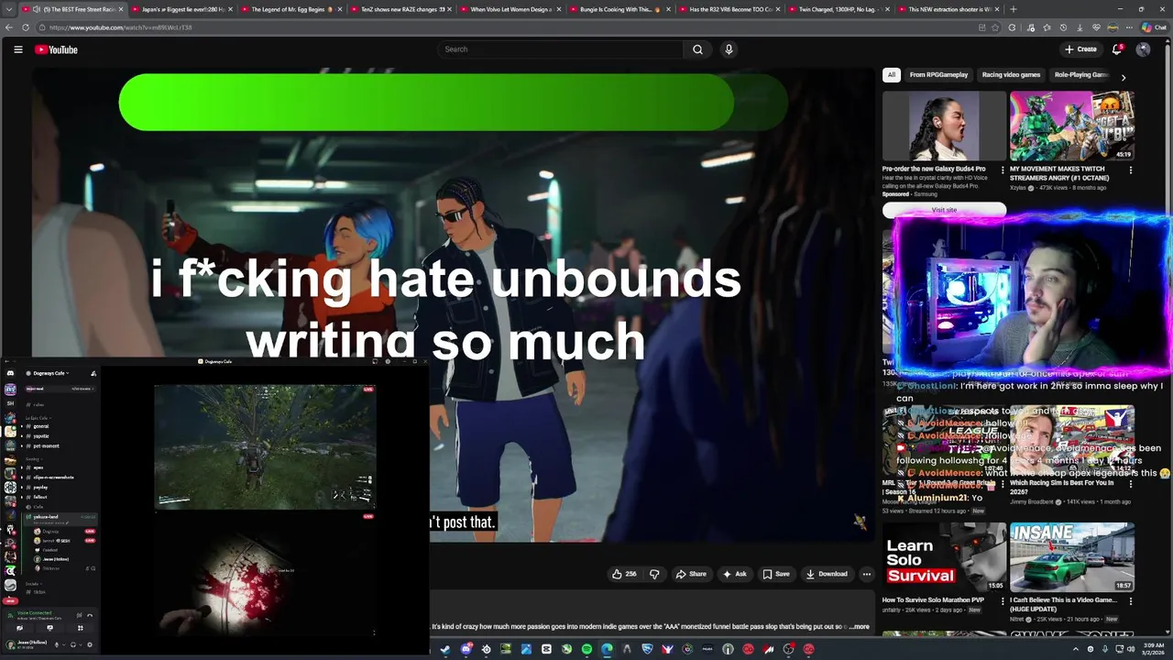Screen dimensions: 1173x660
Task: Open Microsoft Edge from taskbar
Action: tap(607, 649)
